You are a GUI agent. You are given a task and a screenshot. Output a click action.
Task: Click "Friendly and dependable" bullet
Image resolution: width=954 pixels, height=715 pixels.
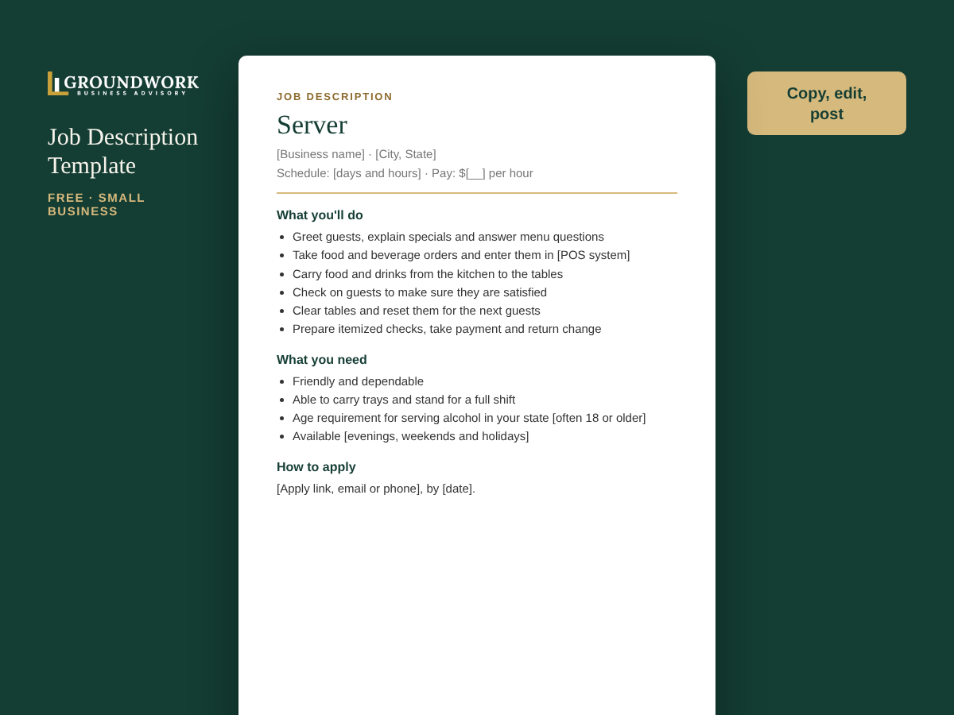[358, 381]
